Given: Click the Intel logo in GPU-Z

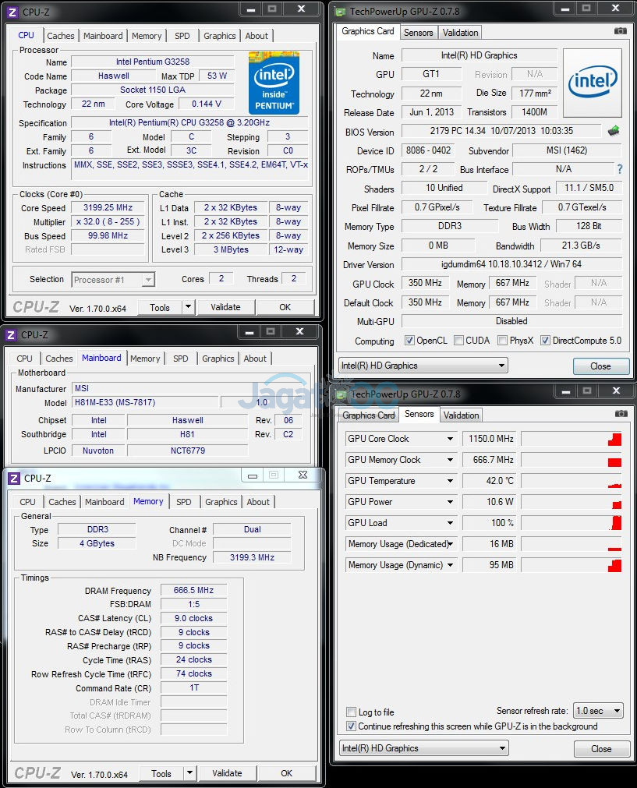Looking at the screenshot, I should tap(593, 82).
